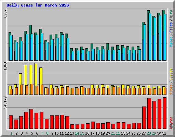Click the middle chart's scale value 1343
The height and width of the screenshot is (137, 175).
(x=5, y=66)
